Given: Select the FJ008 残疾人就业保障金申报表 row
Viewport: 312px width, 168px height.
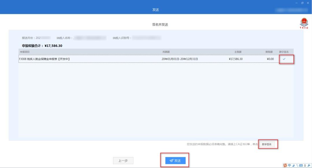Looking at the screenshot, I should pos(87,59).
